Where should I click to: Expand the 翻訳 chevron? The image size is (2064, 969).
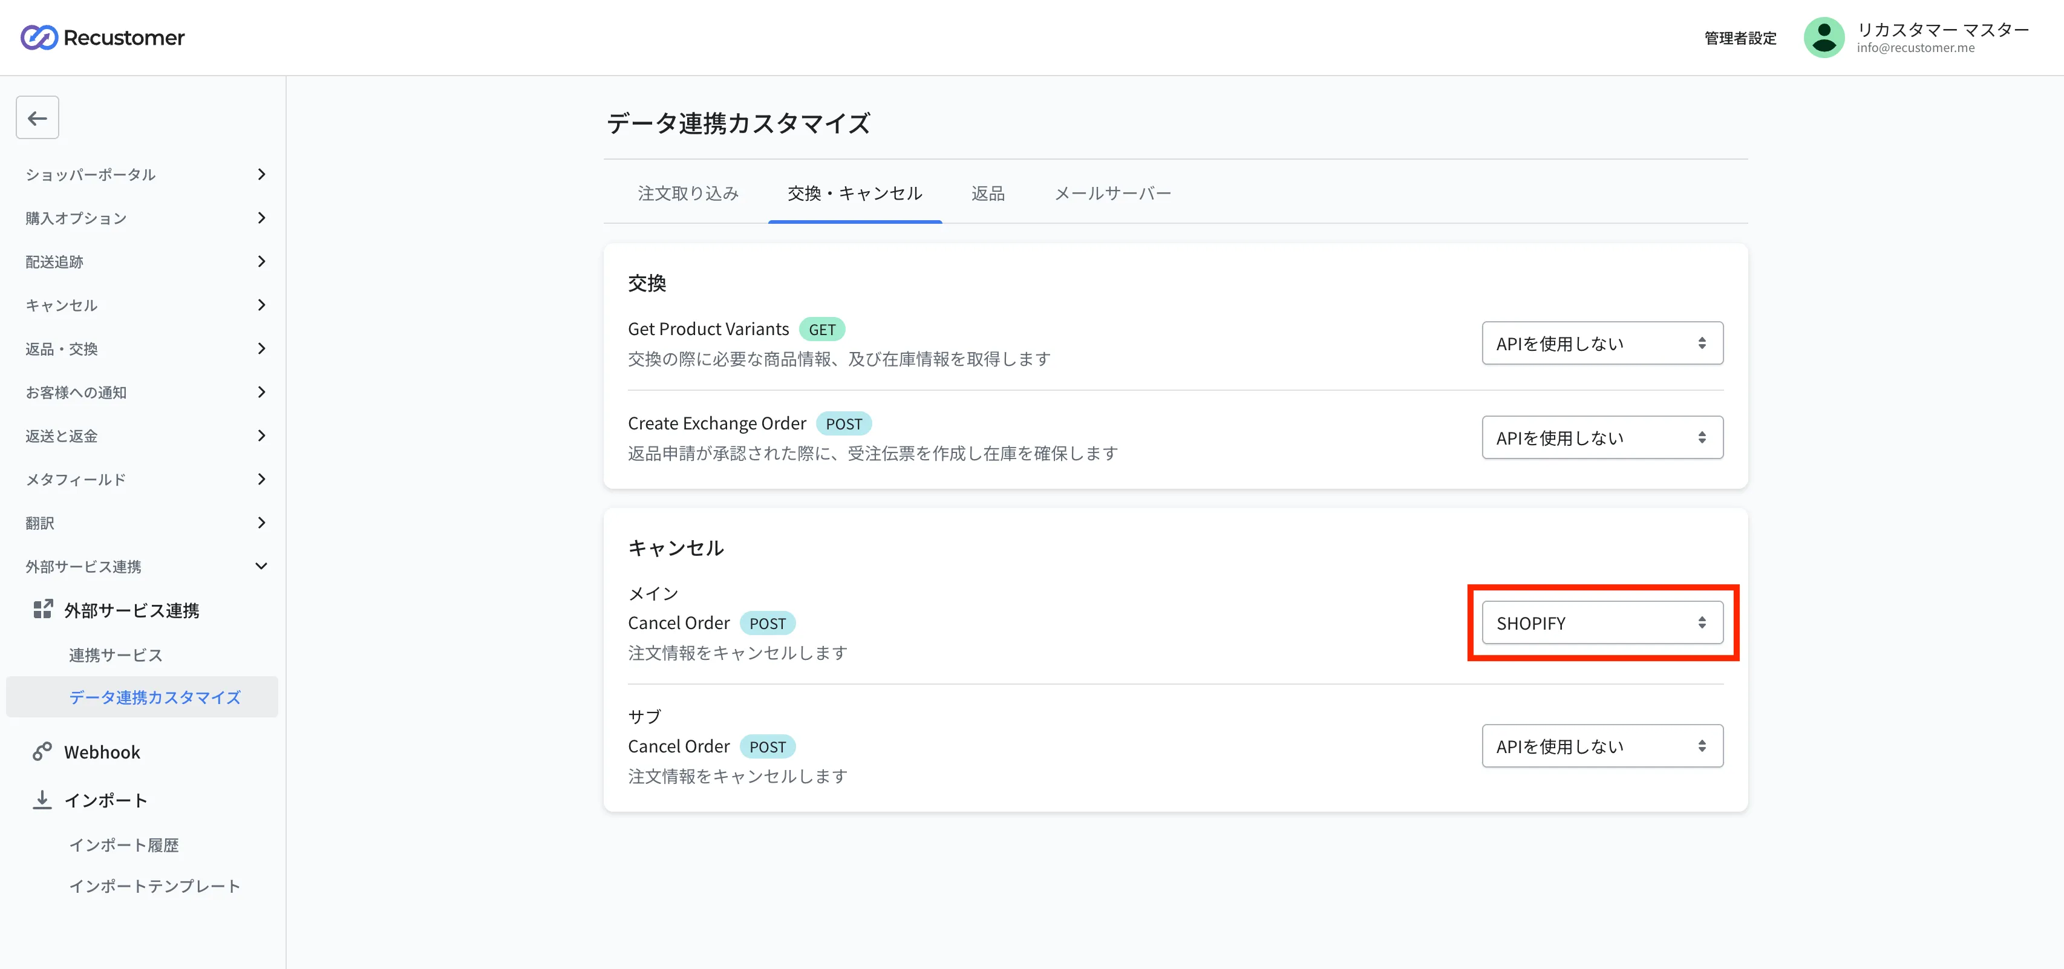point(261,523)
